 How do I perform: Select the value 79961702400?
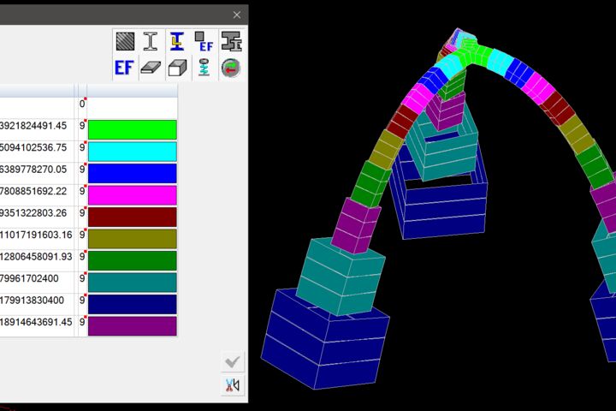tap(29, 278)
